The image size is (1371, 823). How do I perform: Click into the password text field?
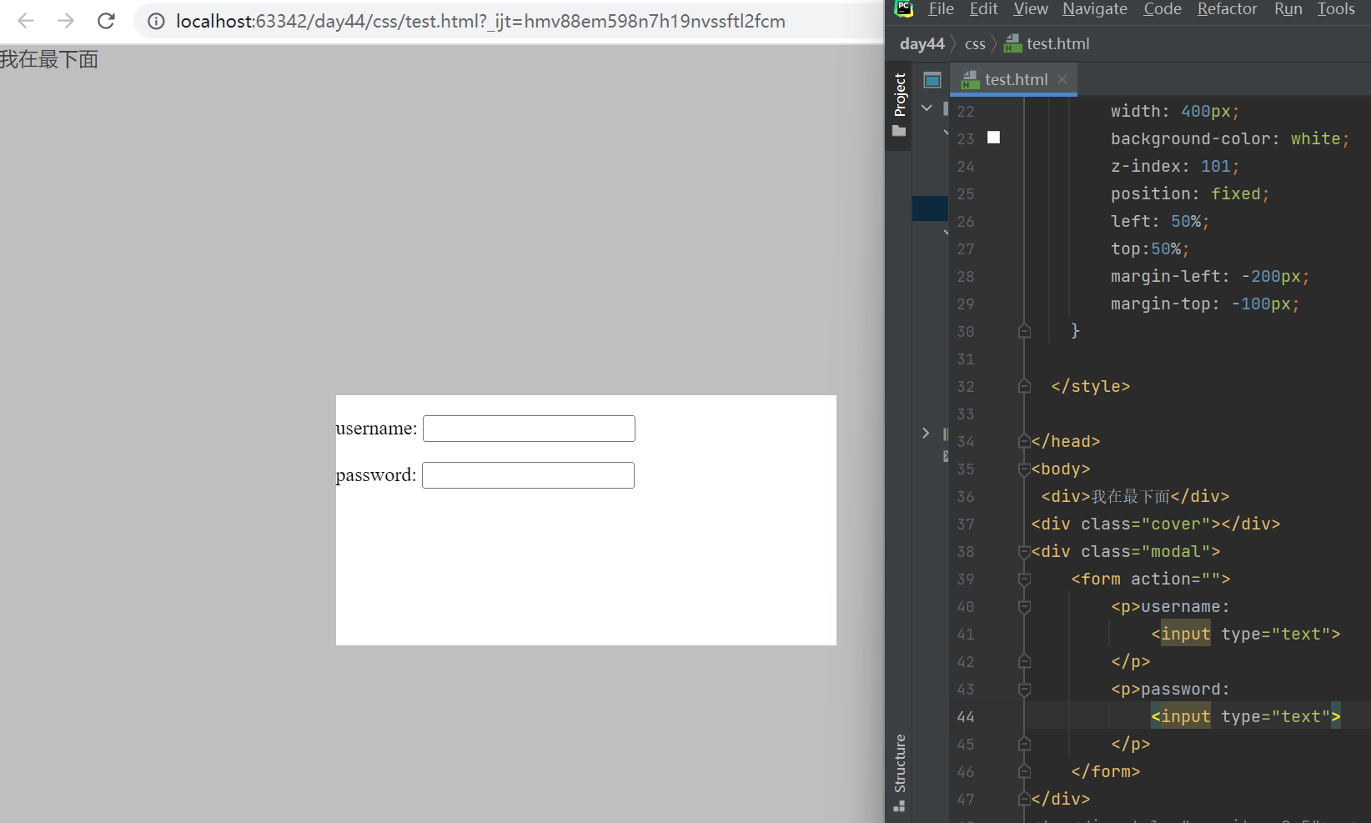528,475
